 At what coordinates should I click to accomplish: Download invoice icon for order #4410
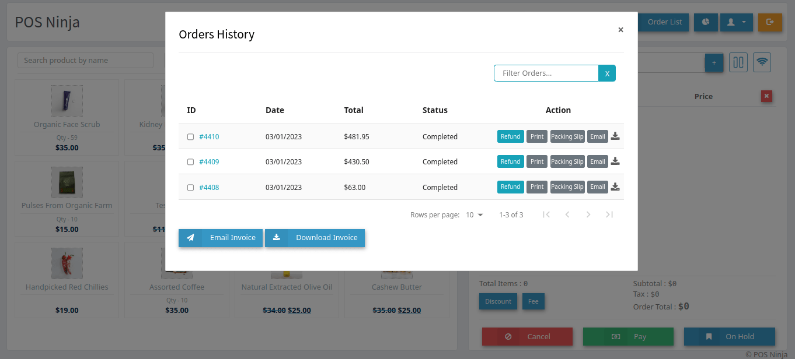pos(615,136)
